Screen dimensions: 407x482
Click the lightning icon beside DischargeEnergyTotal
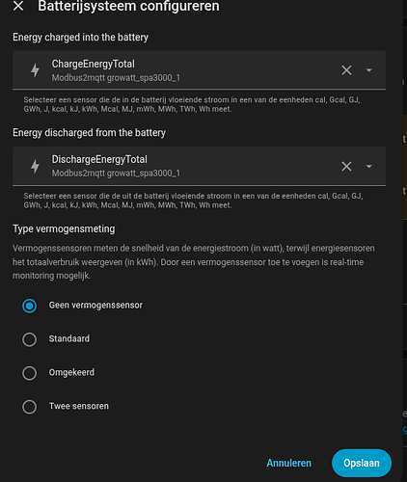click(35, 166)
